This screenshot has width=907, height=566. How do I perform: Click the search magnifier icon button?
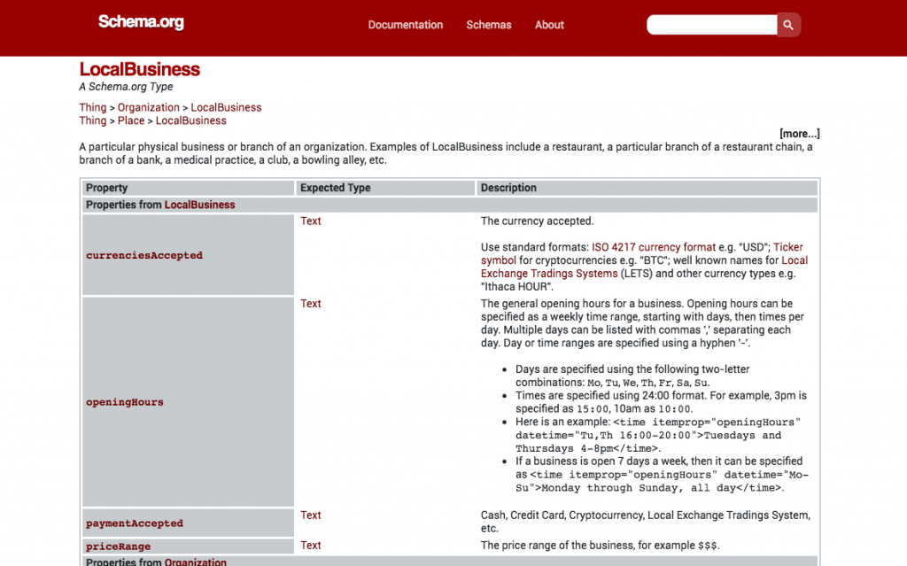tap(788, 25)
